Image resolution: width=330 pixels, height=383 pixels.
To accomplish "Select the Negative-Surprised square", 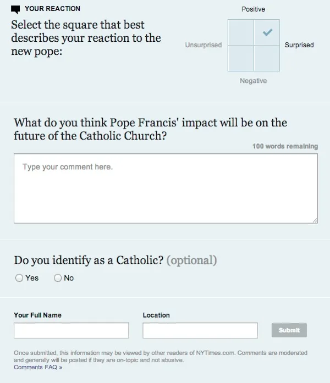I will tap(267, 58).
